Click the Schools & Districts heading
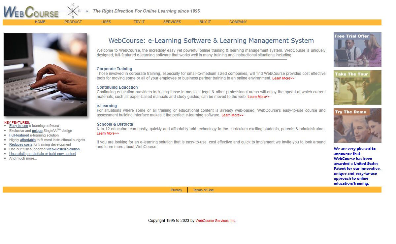Image resolution: width=396 pixels, height=244 pixels. [115, 124]
